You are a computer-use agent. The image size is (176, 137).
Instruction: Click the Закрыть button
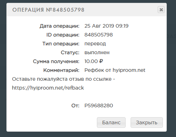[147, 122]
